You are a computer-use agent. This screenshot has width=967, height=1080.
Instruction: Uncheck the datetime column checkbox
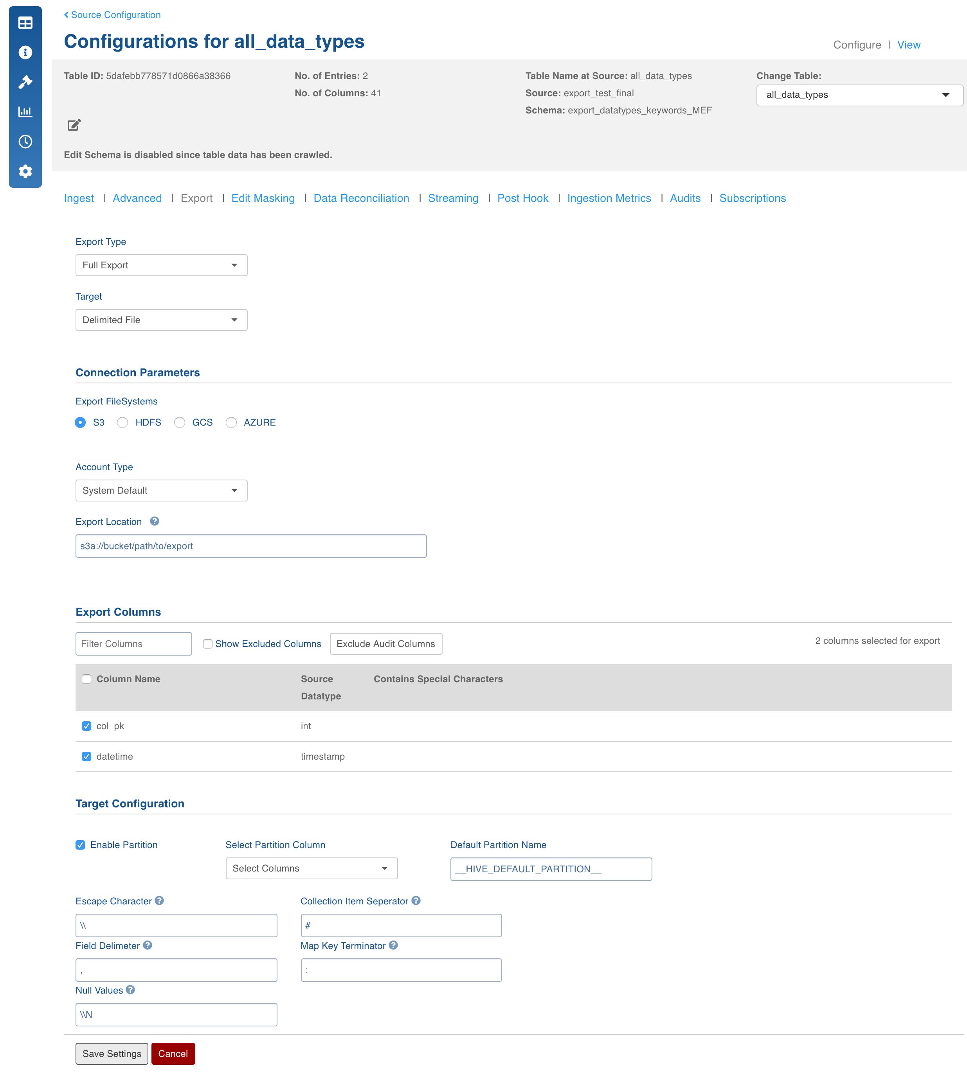(86, 757)
